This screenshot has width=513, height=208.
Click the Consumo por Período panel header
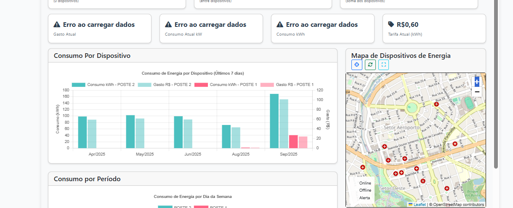[192, 179]
